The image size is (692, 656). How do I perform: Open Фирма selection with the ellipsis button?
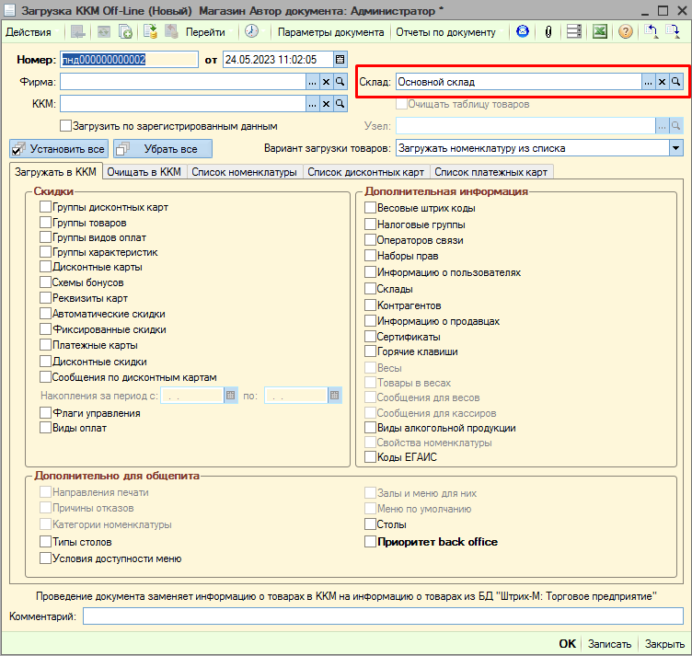point(313,82)
